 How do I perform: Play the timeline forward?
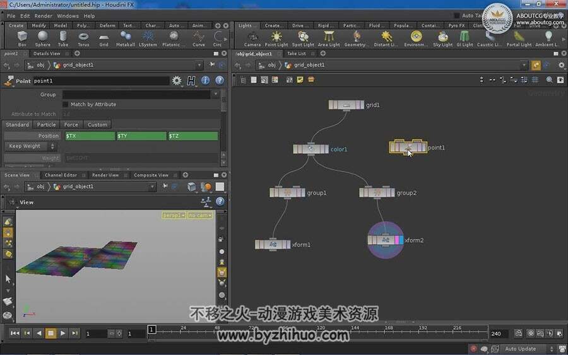point(62,333)
